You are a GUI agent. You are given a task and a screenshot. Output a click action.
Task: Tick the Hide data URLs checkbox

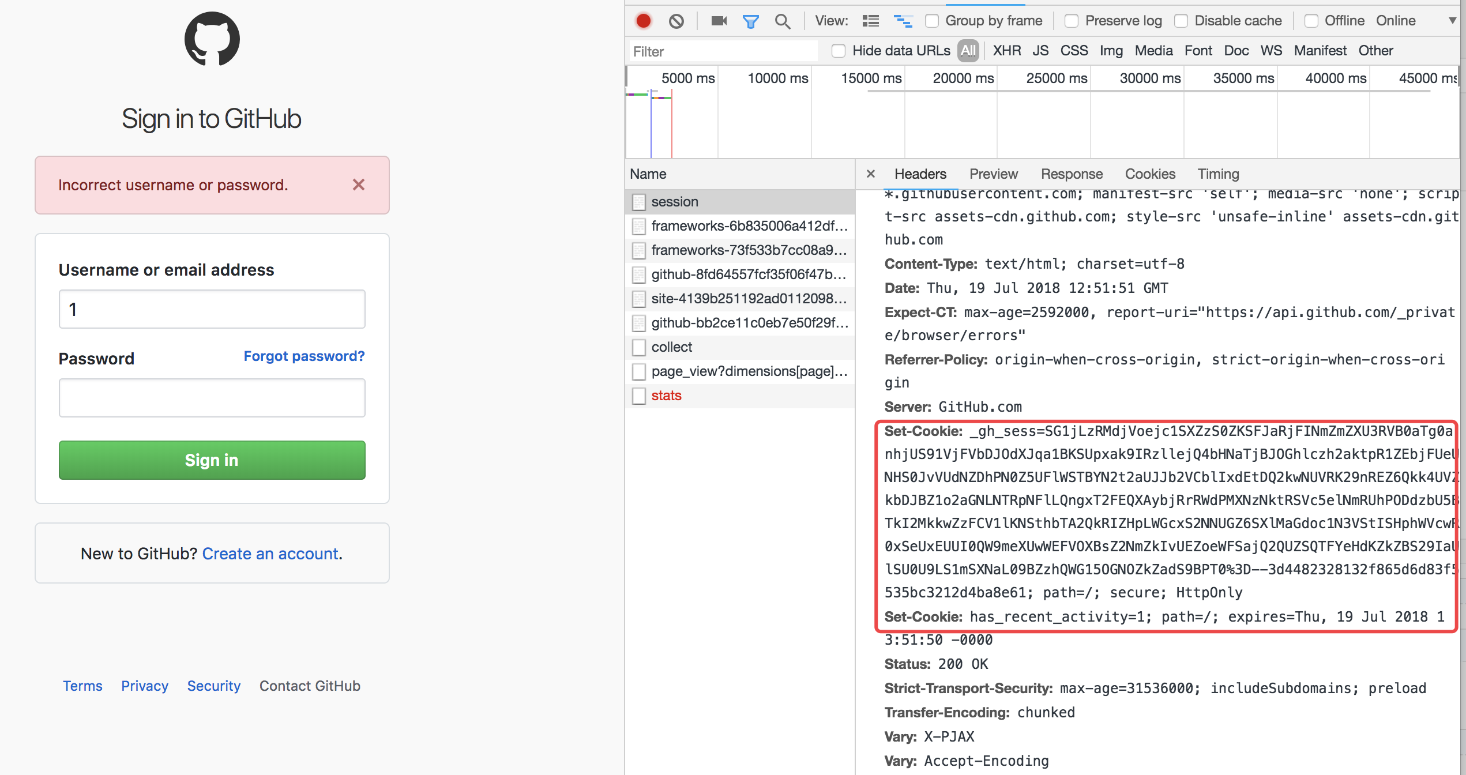839,51
